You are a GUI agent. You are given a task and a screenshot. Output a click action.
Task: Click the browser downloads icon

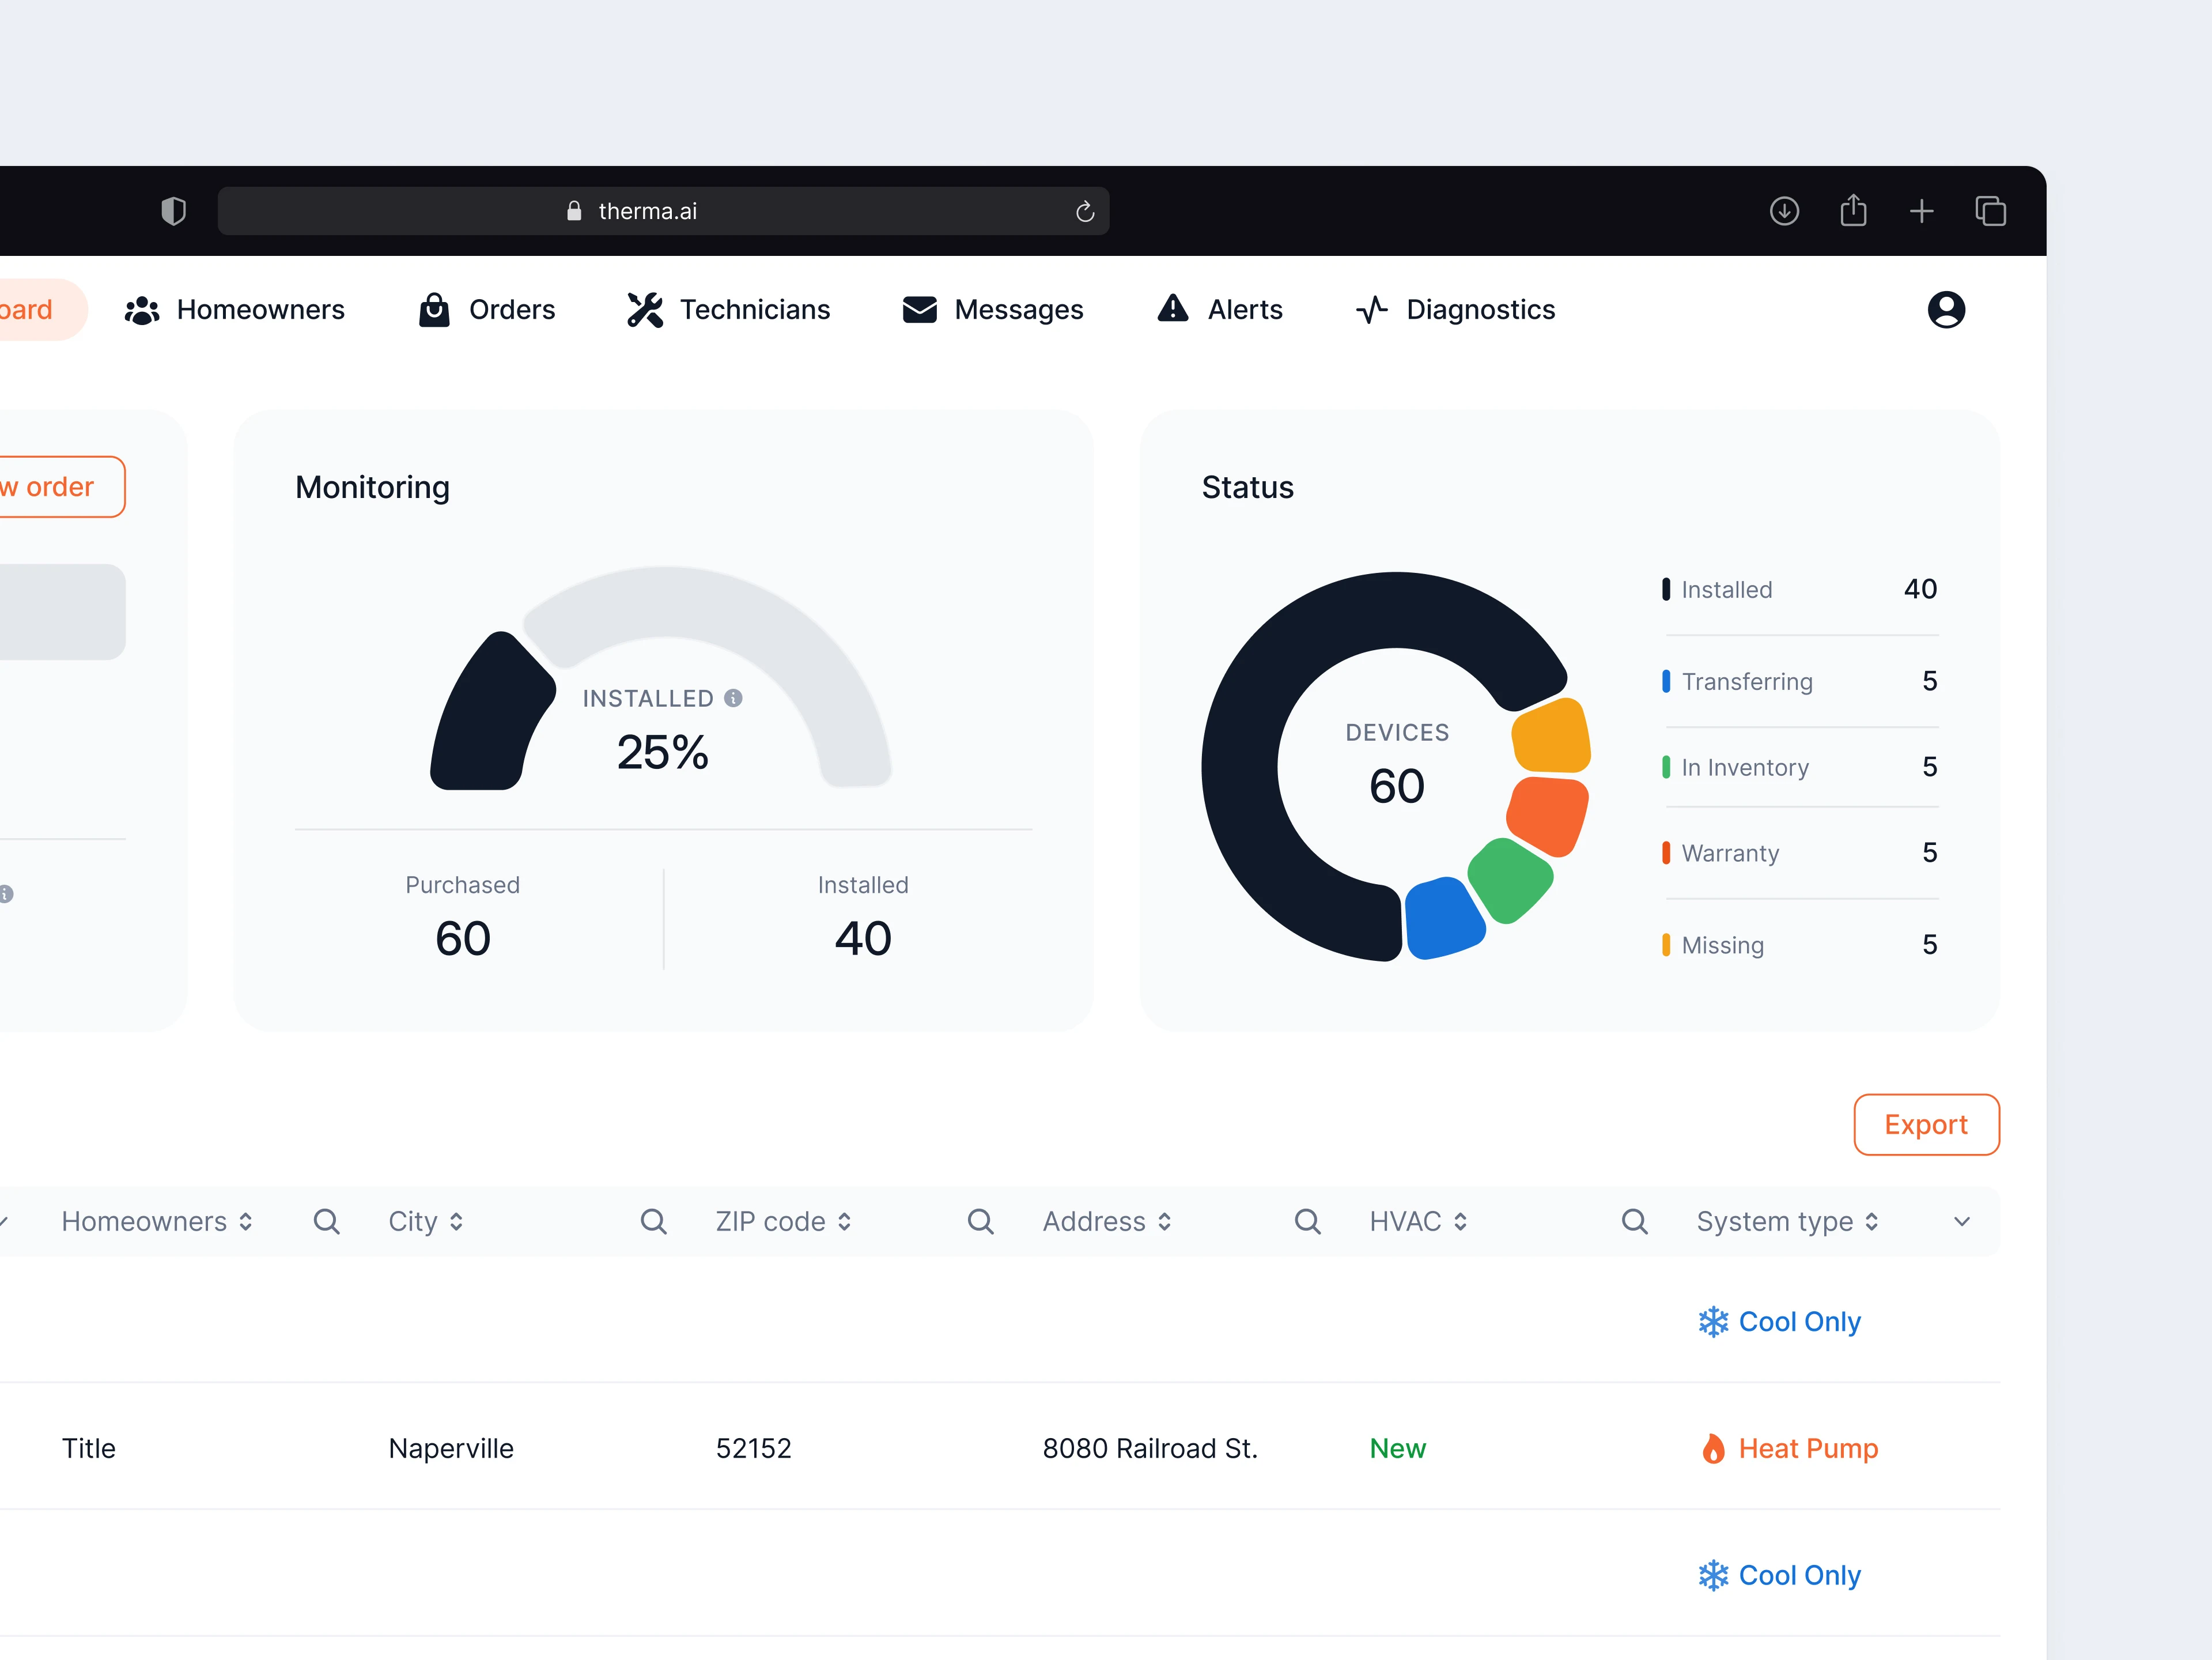coord(1784,211)
